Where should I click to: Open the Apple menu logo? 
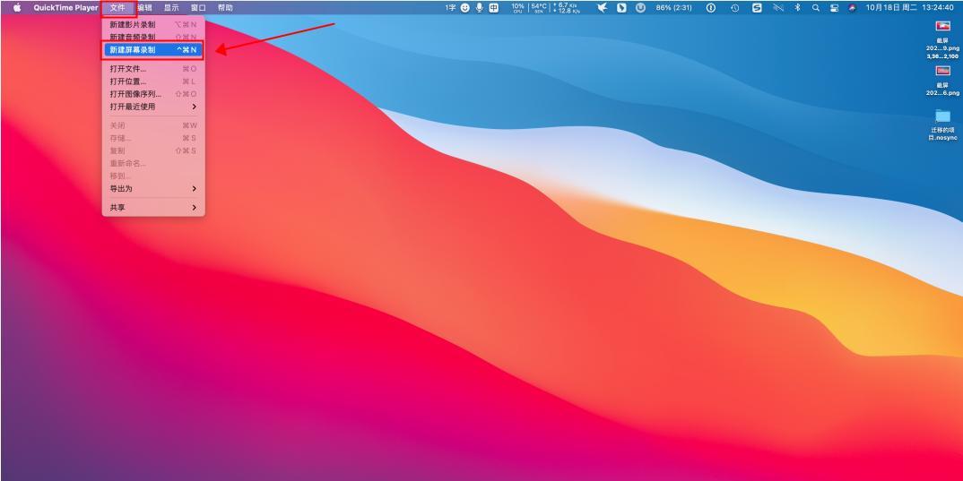click(16, 8)
